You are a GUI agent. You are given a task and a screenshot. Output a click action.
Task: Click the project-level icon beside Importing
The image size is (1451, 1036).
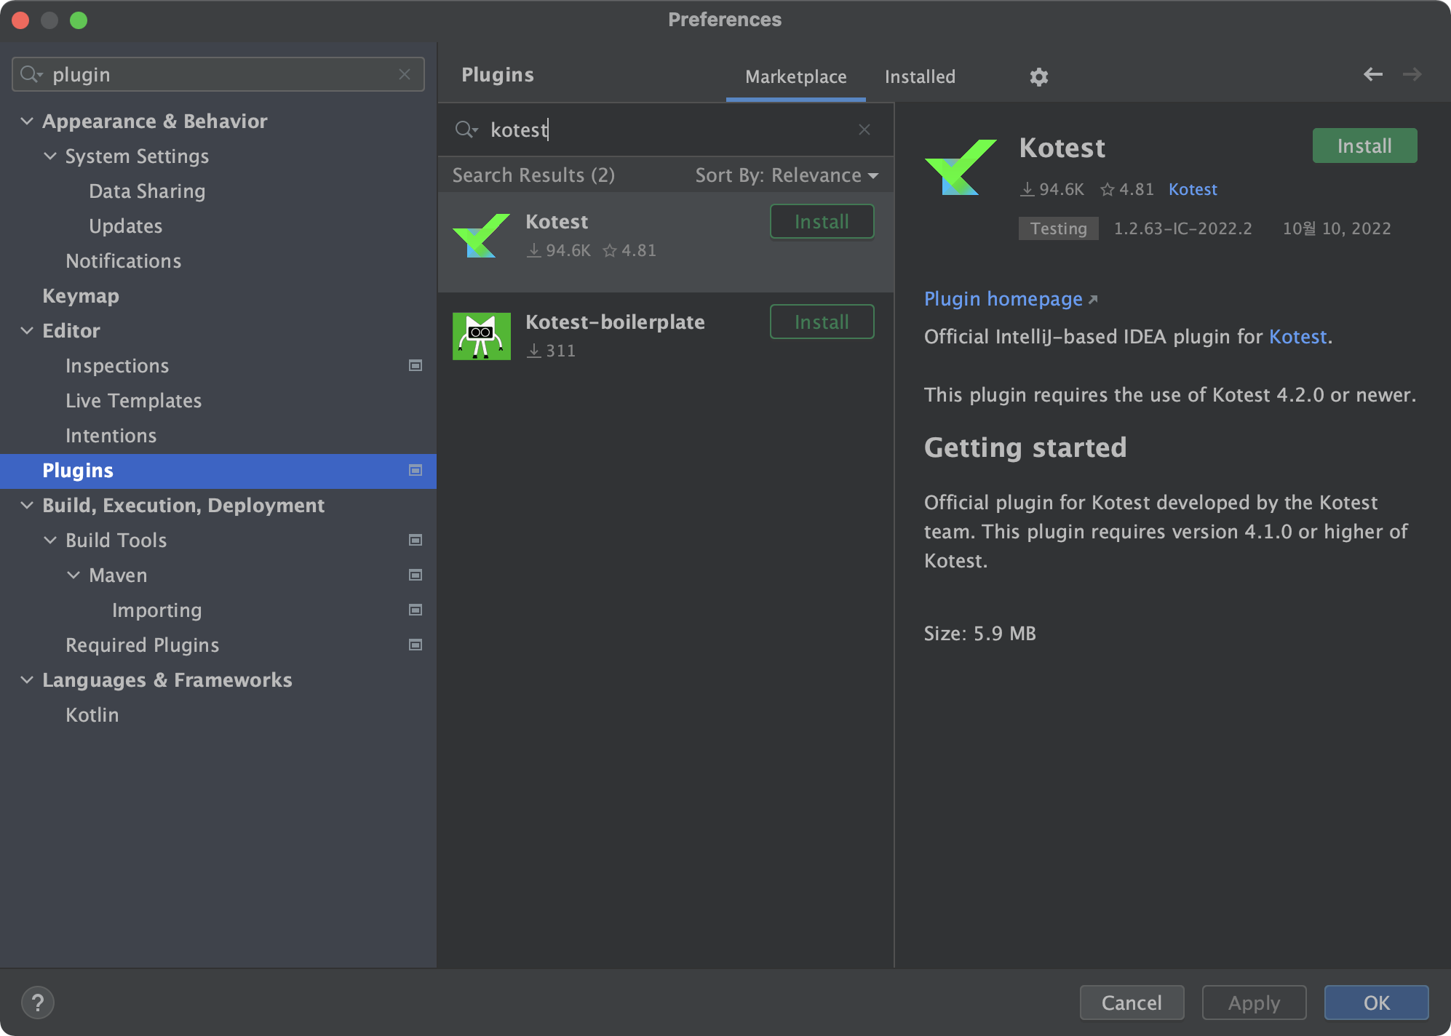pos(416,610)
